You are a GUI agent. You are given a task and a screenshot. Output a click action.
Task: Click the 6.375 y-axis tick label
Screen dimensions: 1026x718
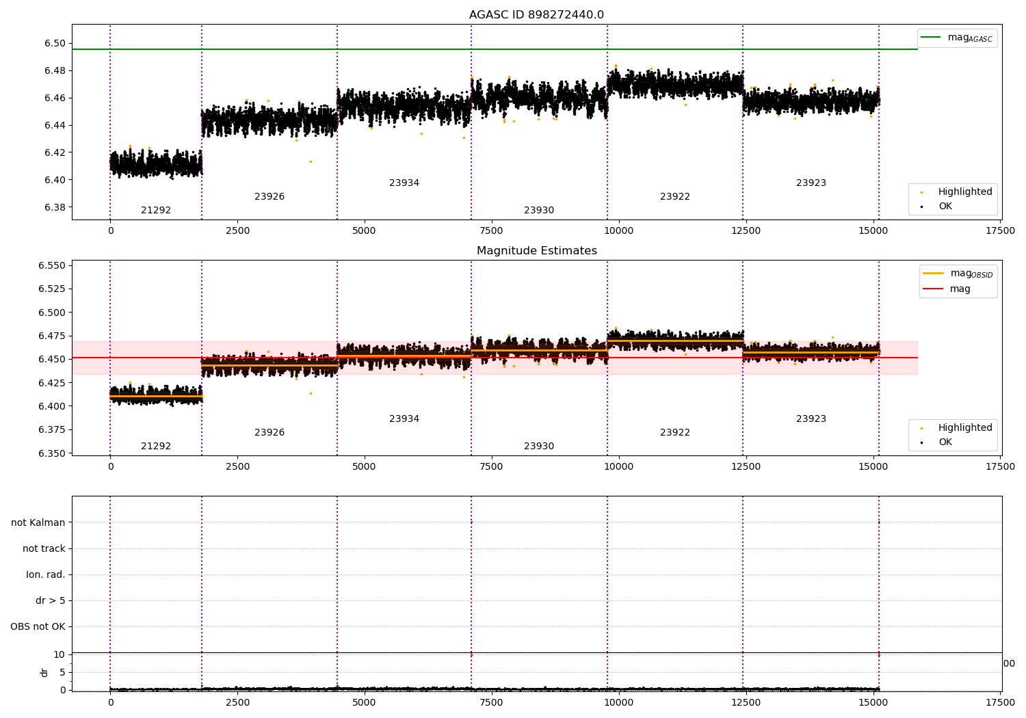pyautogui.click(x=52, y=429)
